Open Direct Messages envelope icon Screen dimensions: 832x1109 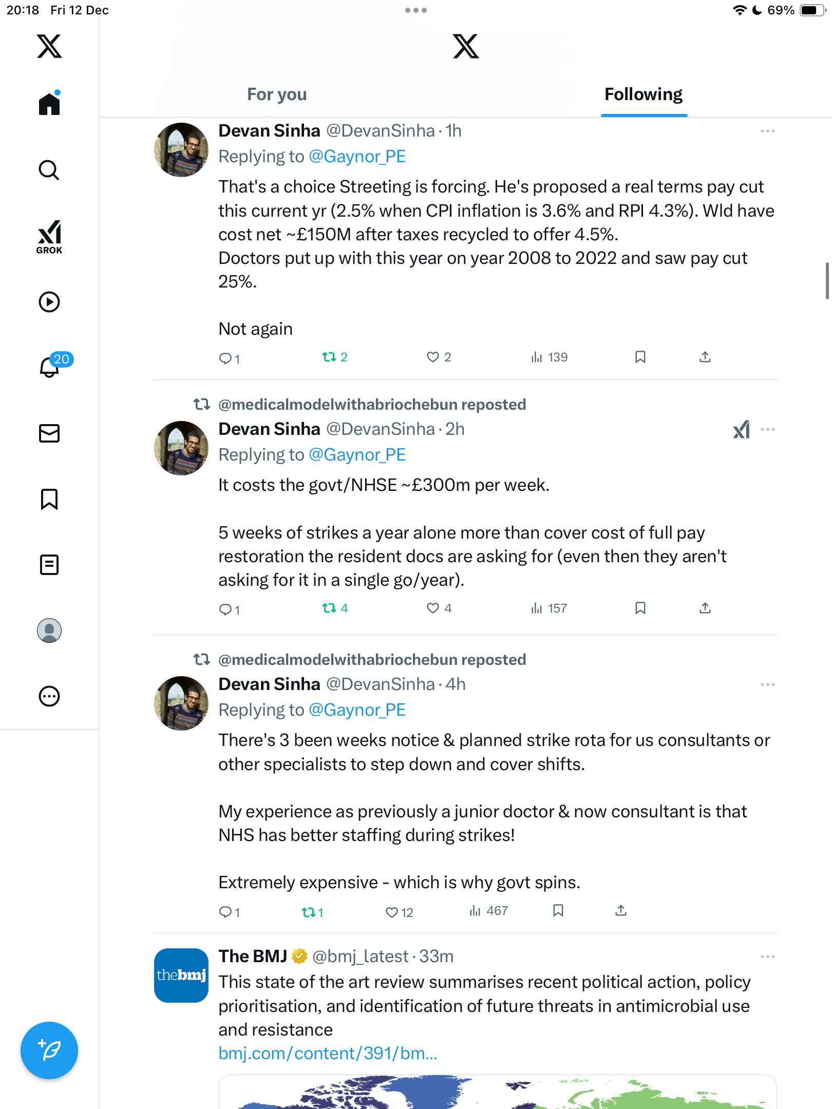(49, 433)
